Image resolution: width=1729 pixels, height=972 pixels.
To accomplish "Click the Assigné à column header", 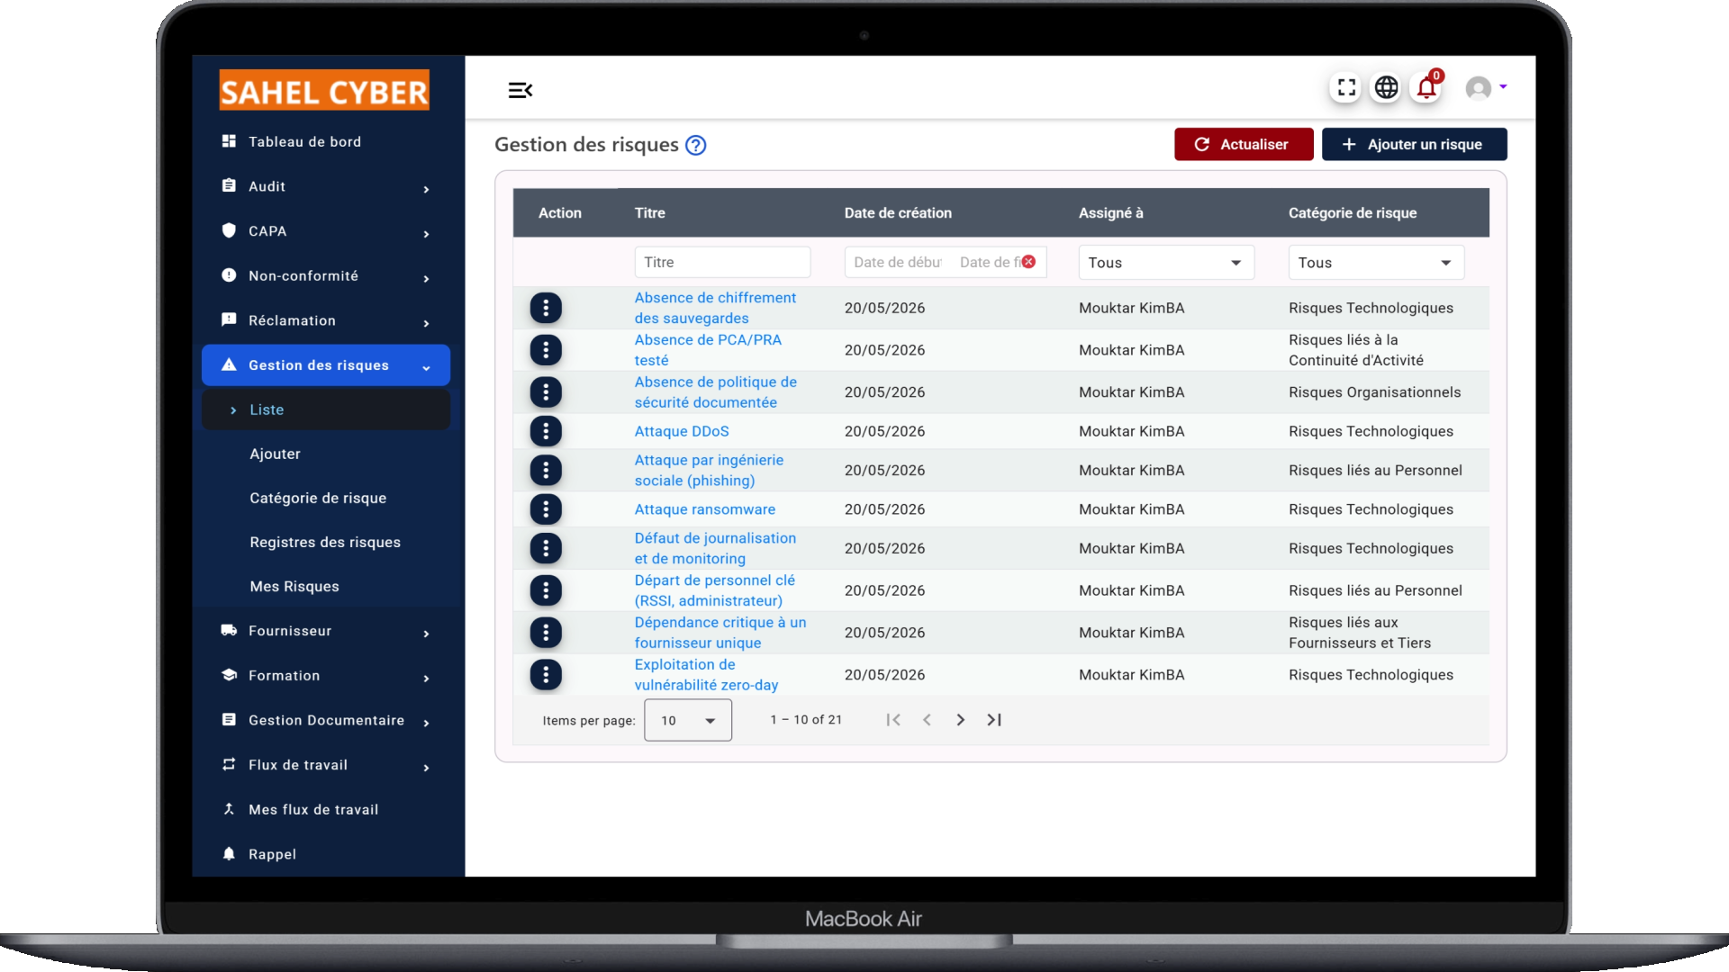I will coord(1111,213).
